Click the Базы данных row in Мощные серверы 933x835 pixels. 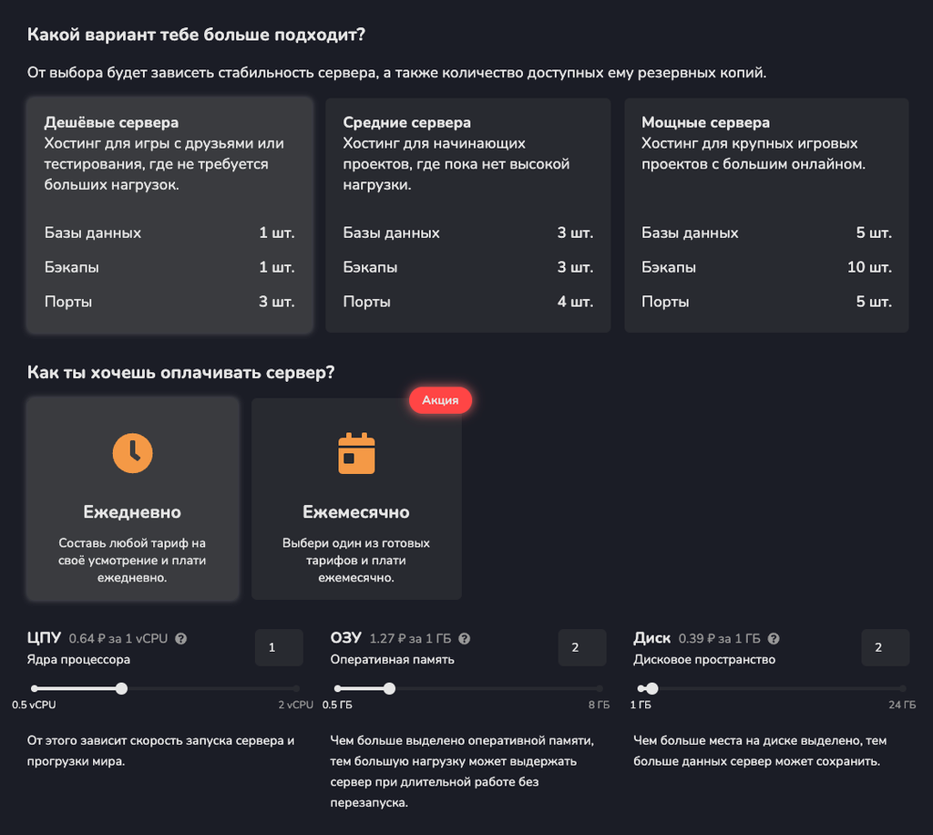[766, 232]
